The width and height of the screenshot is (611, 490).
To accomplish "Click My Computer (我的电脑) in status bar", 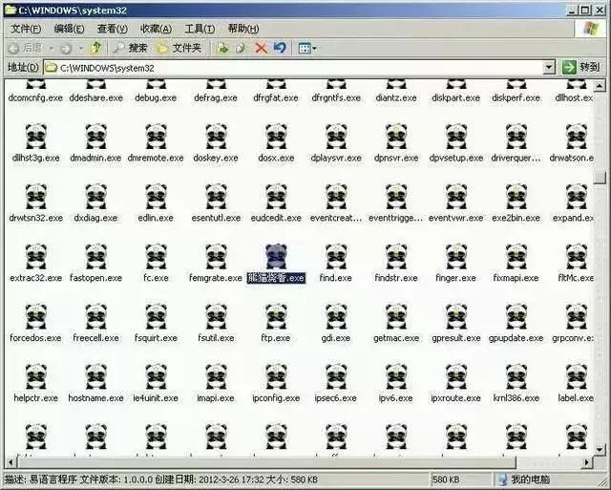I will [x=524, y=479].
